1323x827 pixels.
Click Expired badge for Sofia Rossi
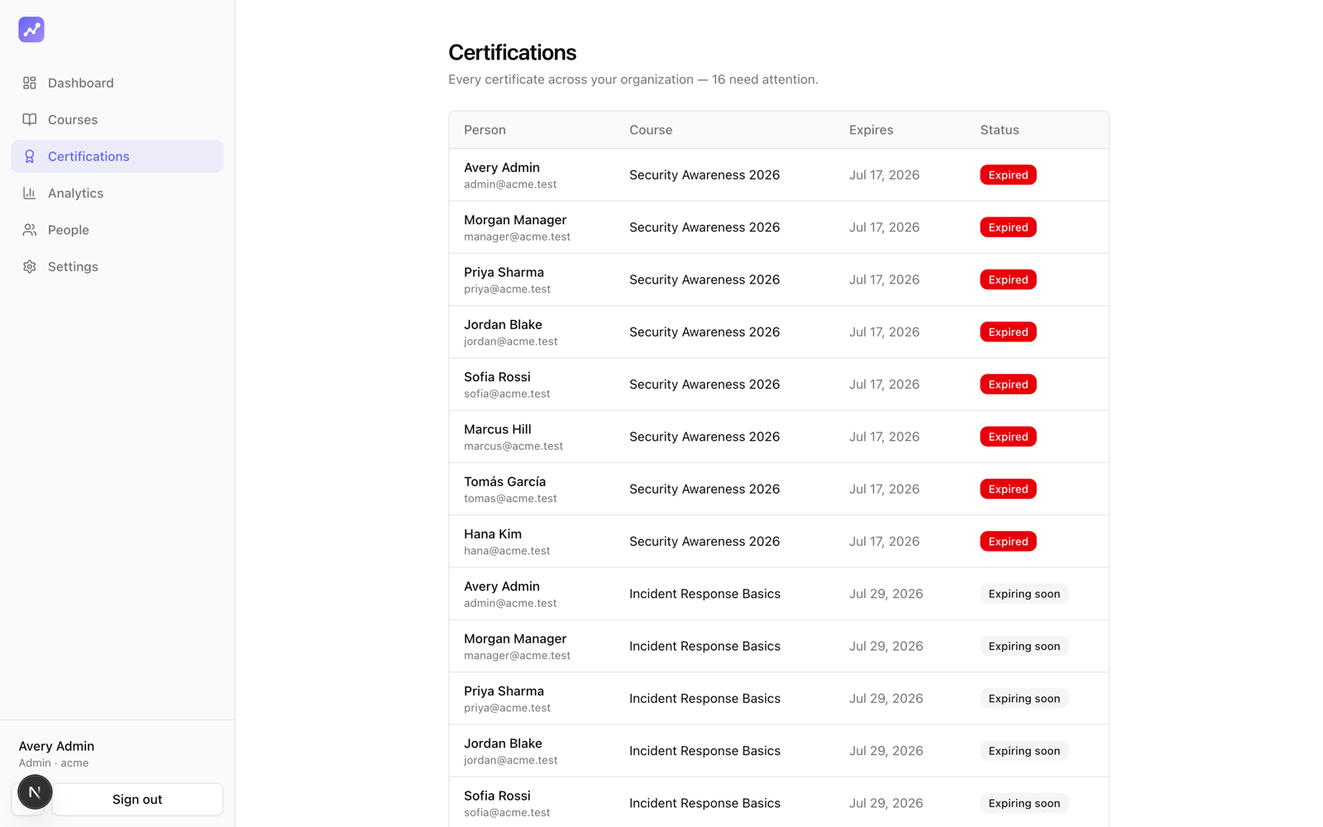click(x=1008, y=385)
